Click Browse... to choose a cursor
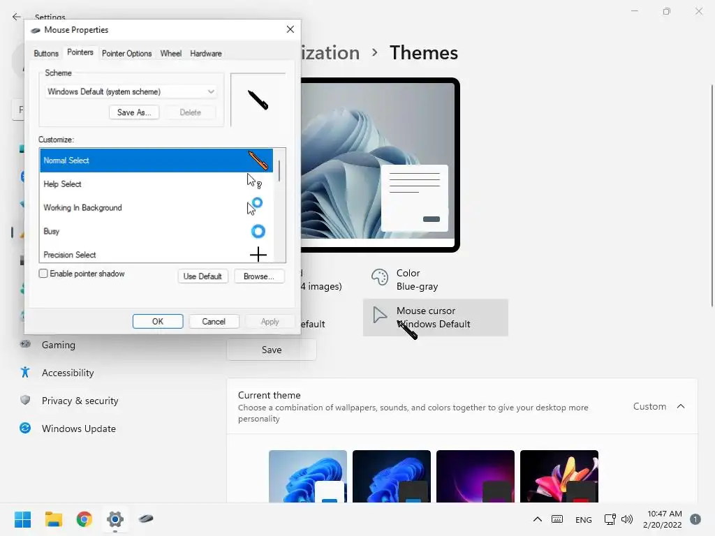This screenshot has height=536, width=715. (259, 276)
